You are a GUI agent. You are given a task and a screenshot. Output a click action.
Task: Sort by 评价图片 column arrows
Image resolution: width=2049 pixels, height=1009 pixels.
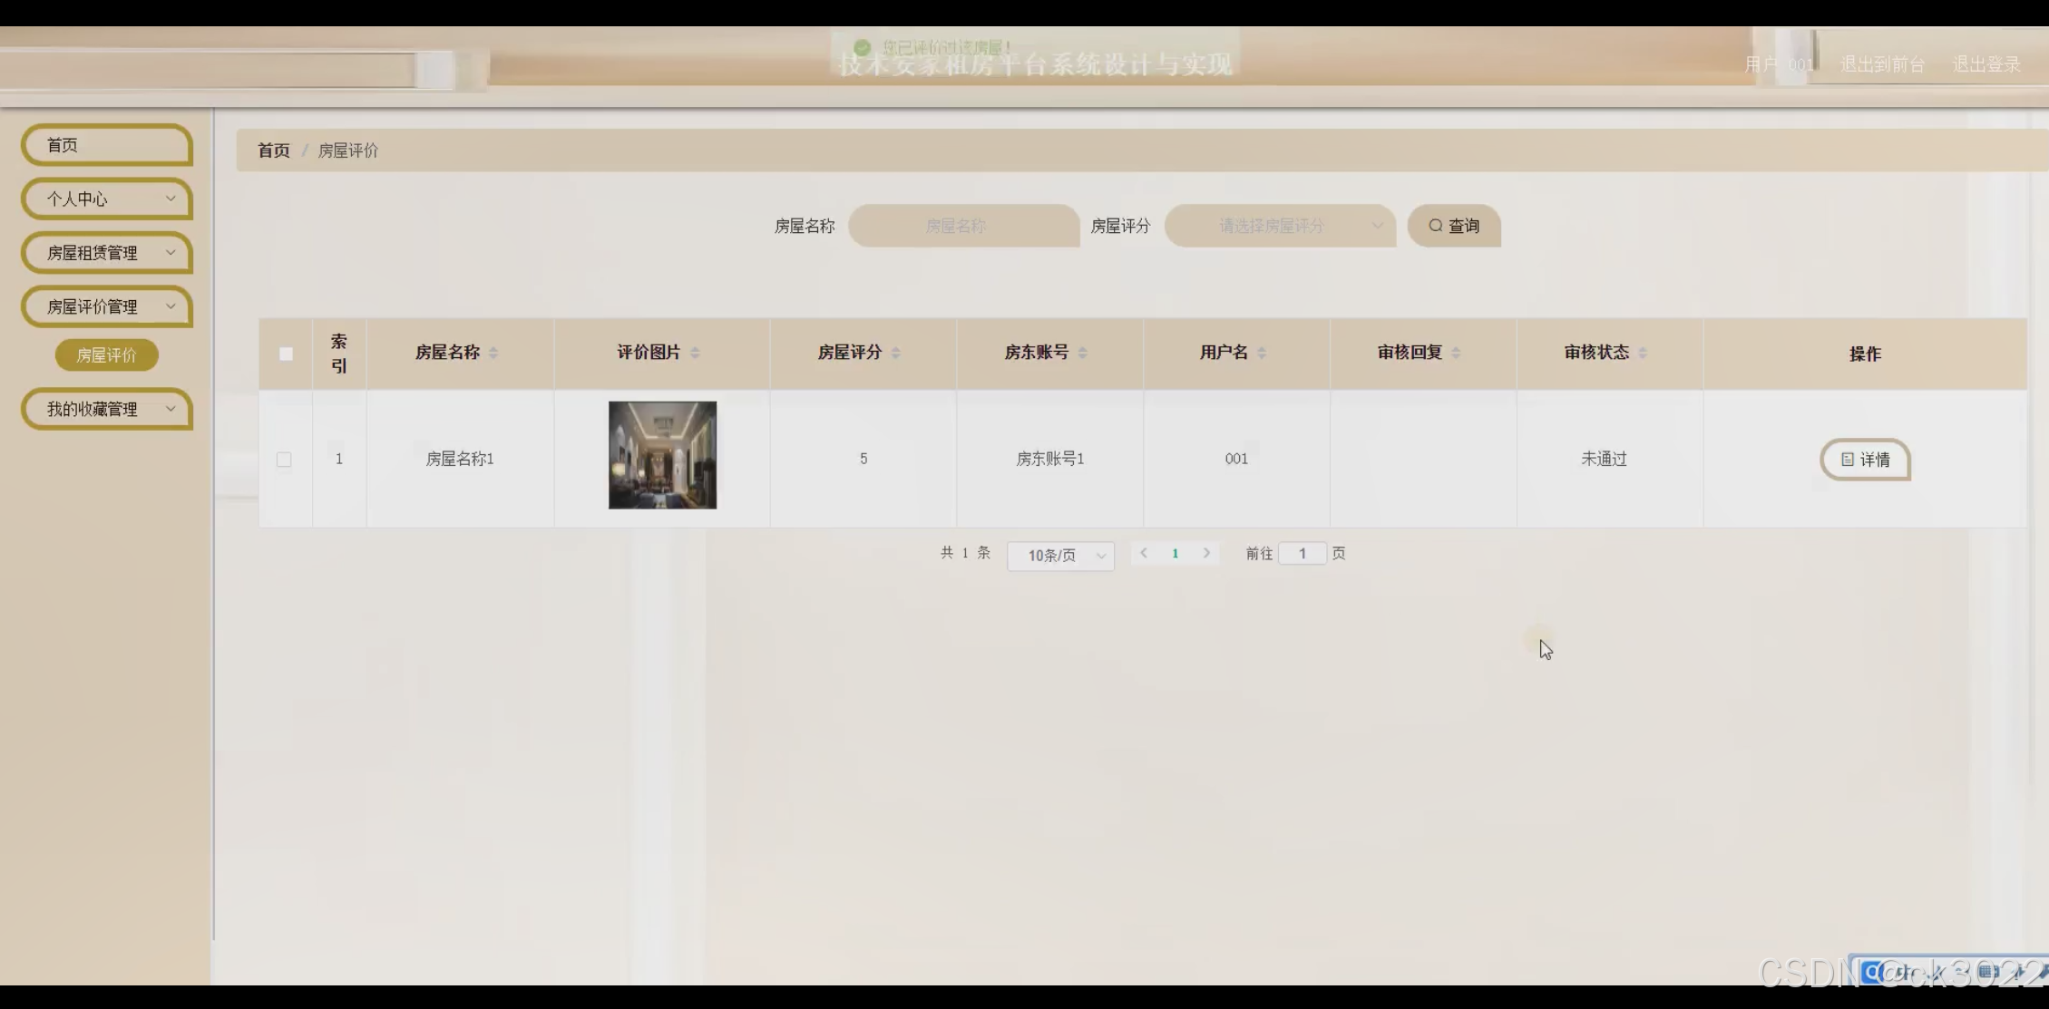[x=695, y=353]
